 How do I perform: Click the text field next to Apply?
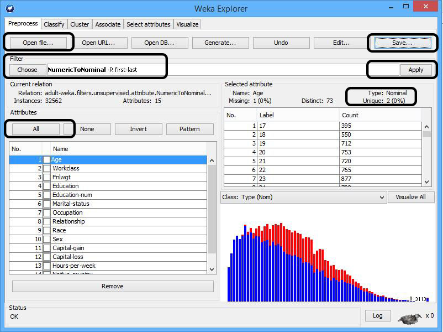point(384,70)
